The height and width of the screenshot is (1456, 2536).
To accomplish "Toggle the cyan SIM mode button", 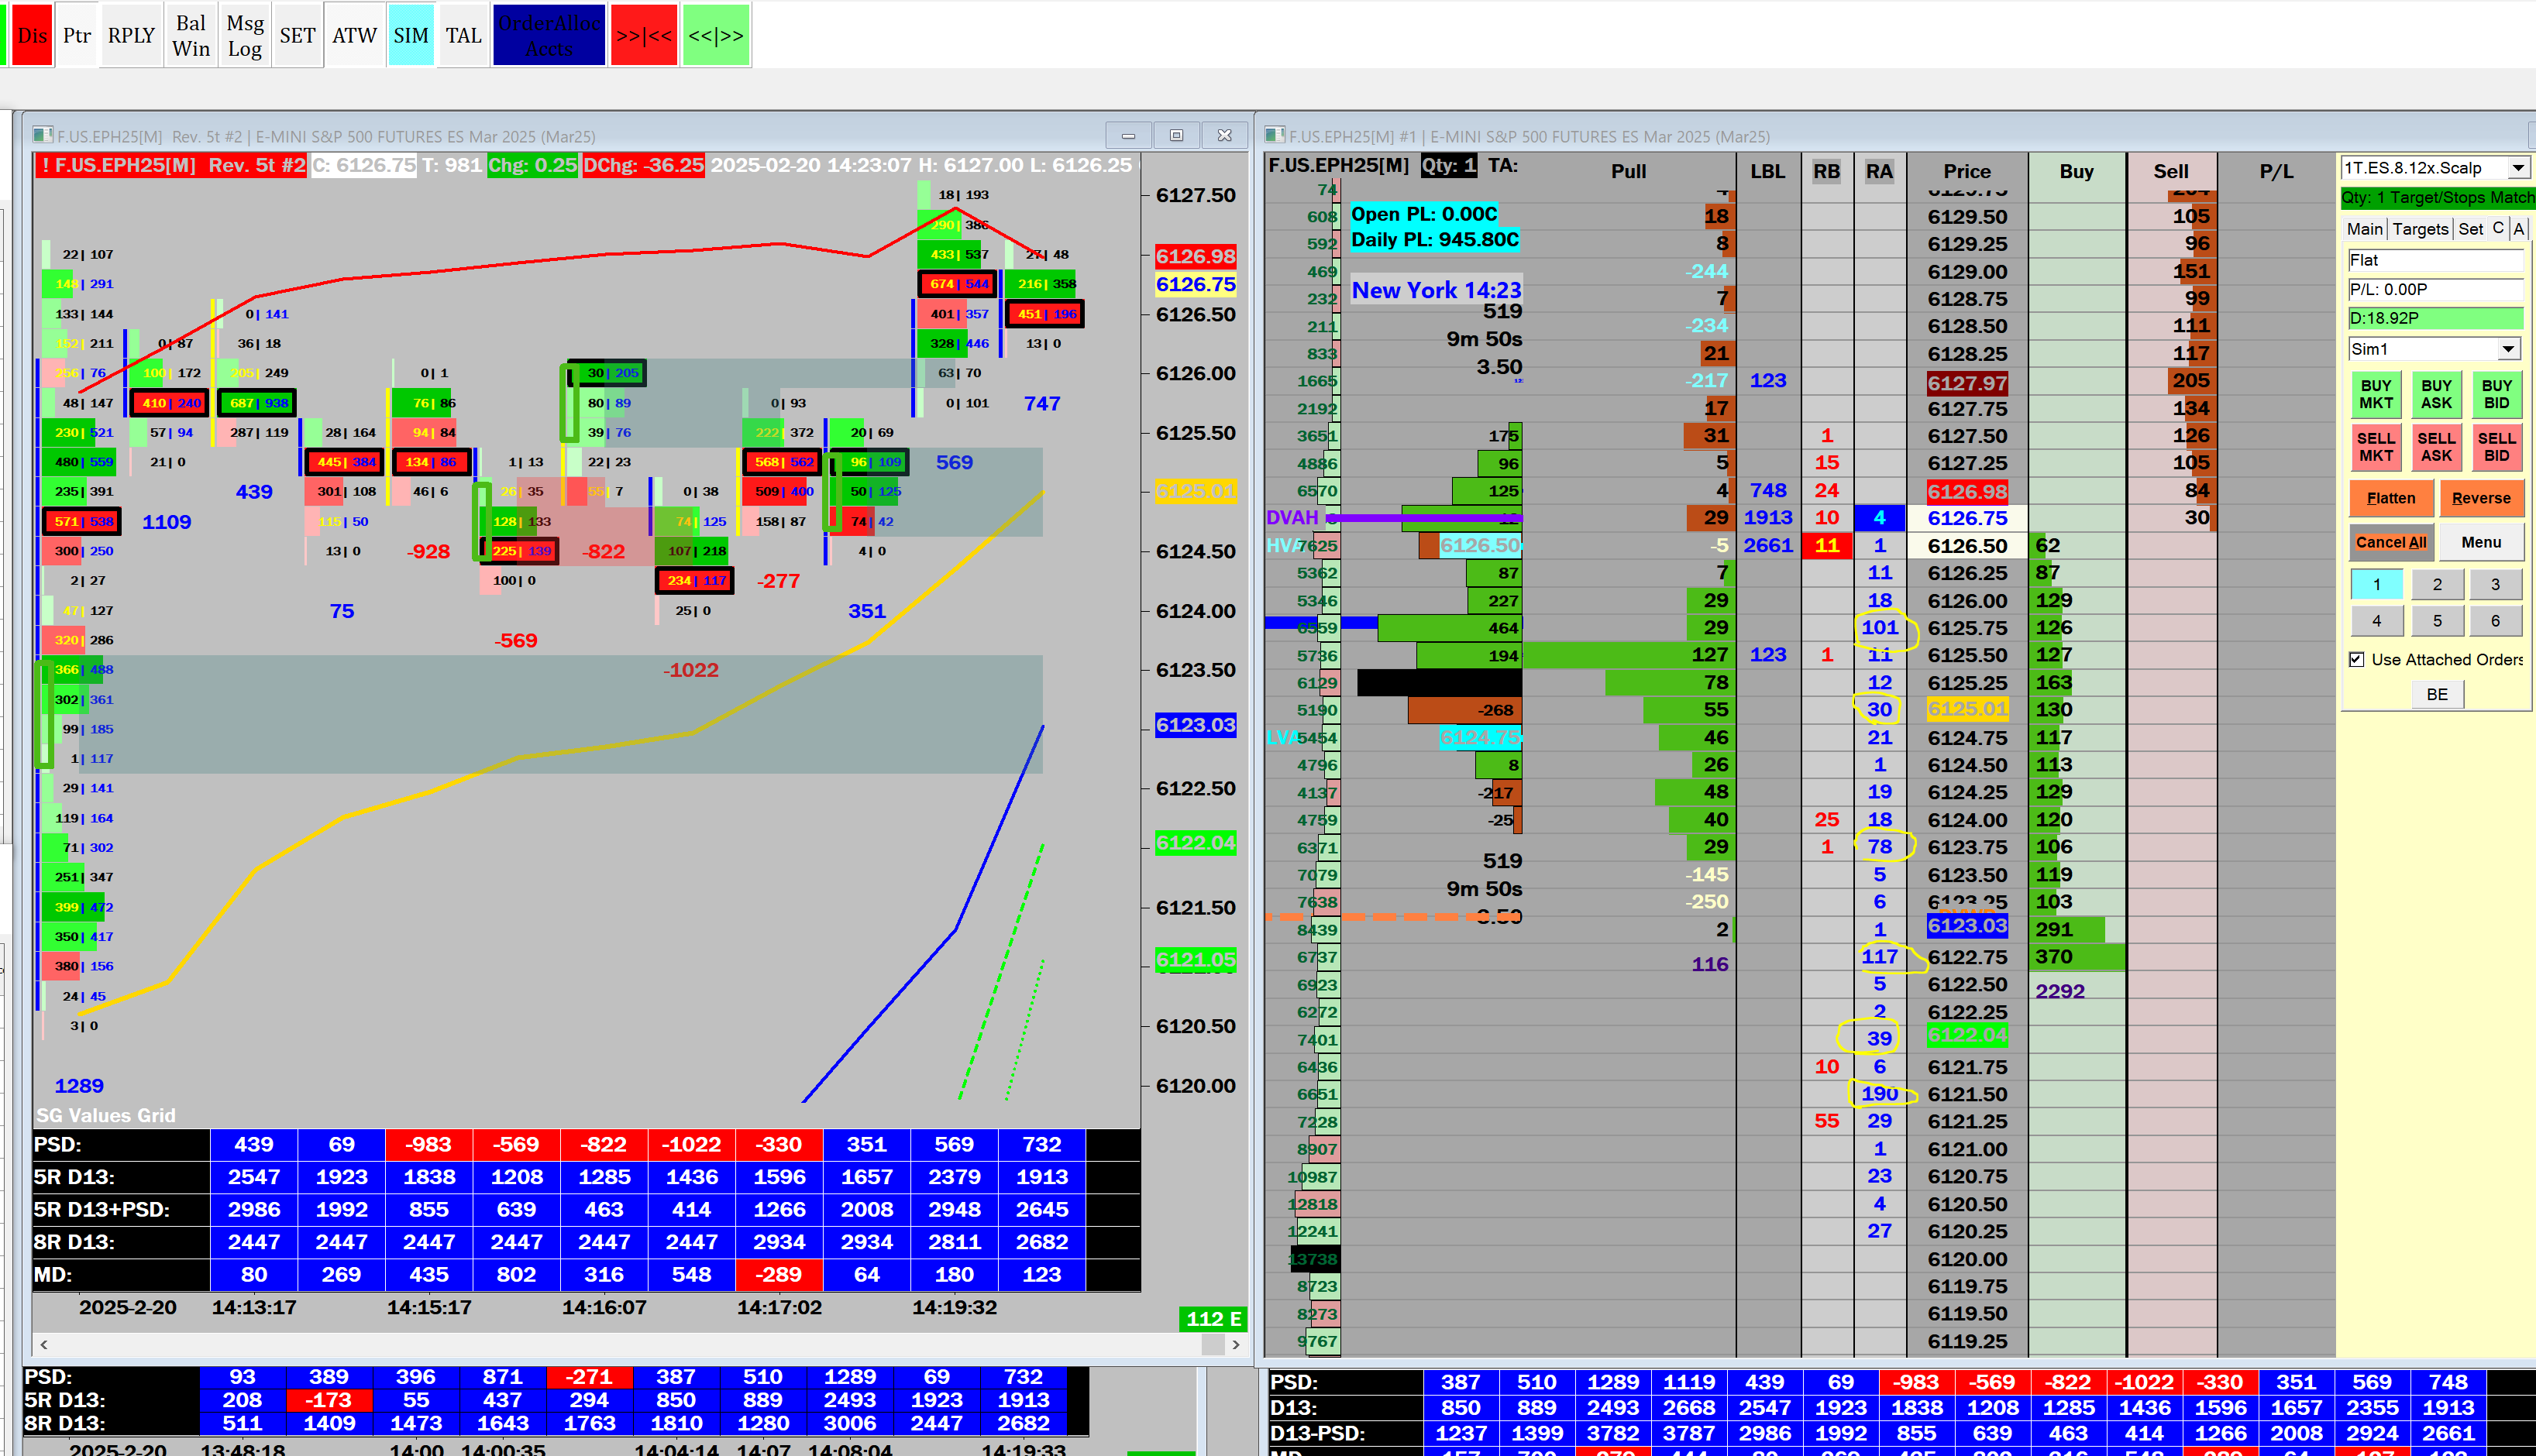I will pos(411,35).
